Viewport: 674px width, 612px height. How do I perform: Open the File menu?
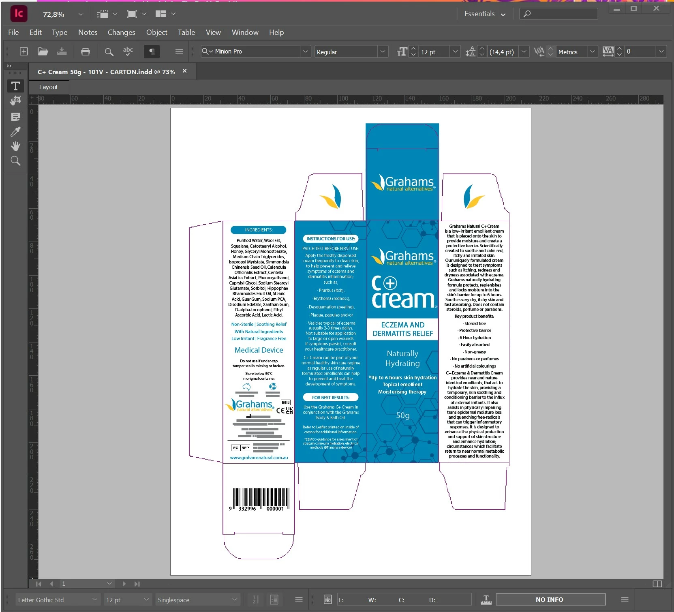point(13,32)
